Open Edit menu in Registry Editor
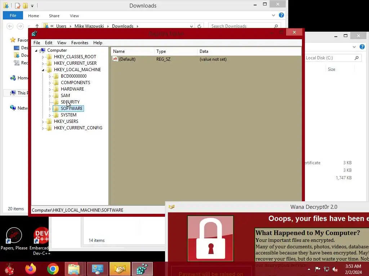 point(49,43)
